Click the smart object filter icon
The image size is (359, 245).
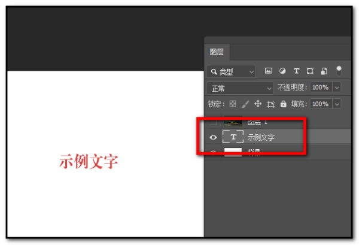point(323,71)
